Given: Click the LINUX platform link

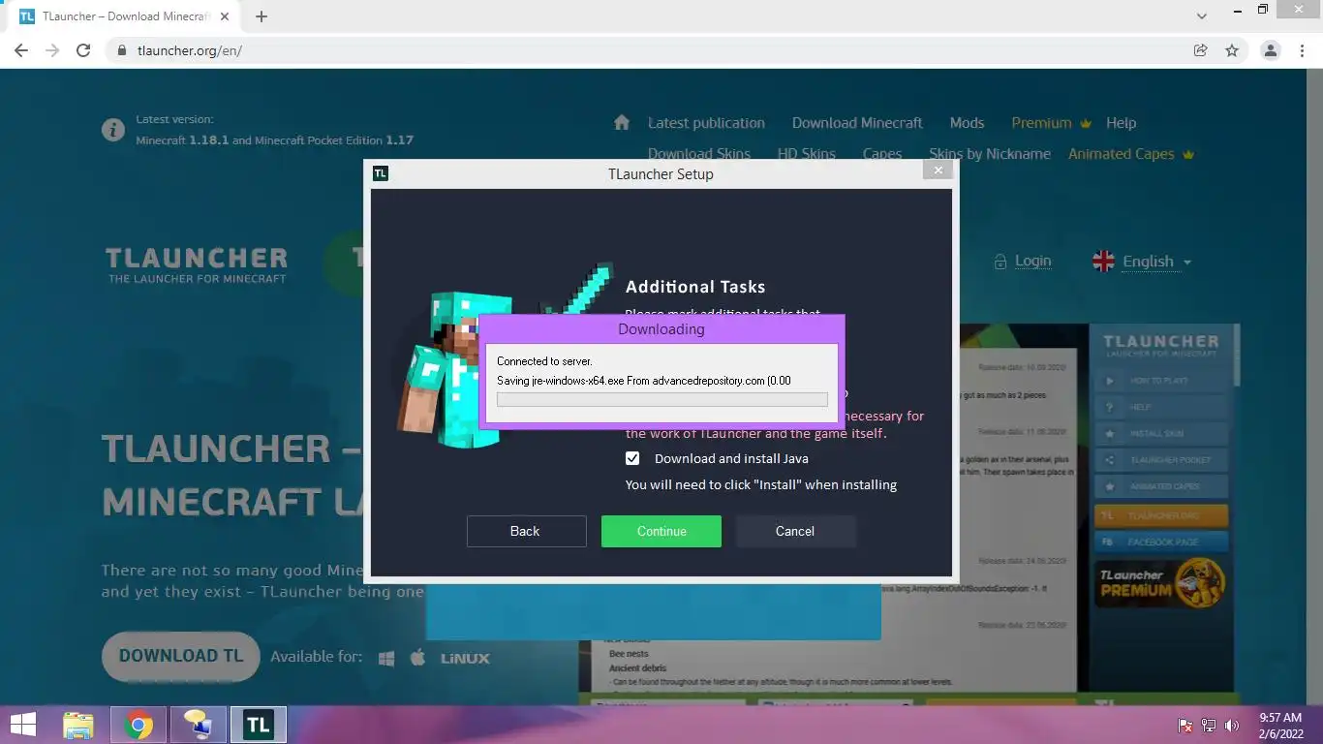Looking at the screenshot, I should point(465,658).
